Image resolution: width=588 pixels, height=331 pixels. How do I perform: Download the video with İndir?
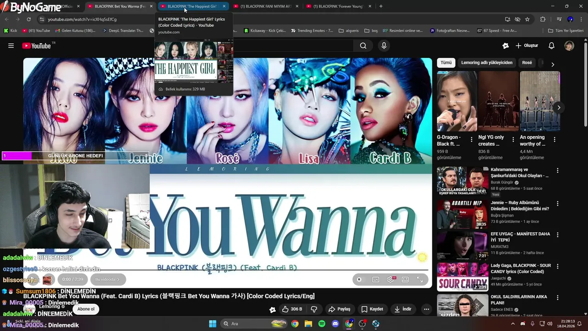403,309
